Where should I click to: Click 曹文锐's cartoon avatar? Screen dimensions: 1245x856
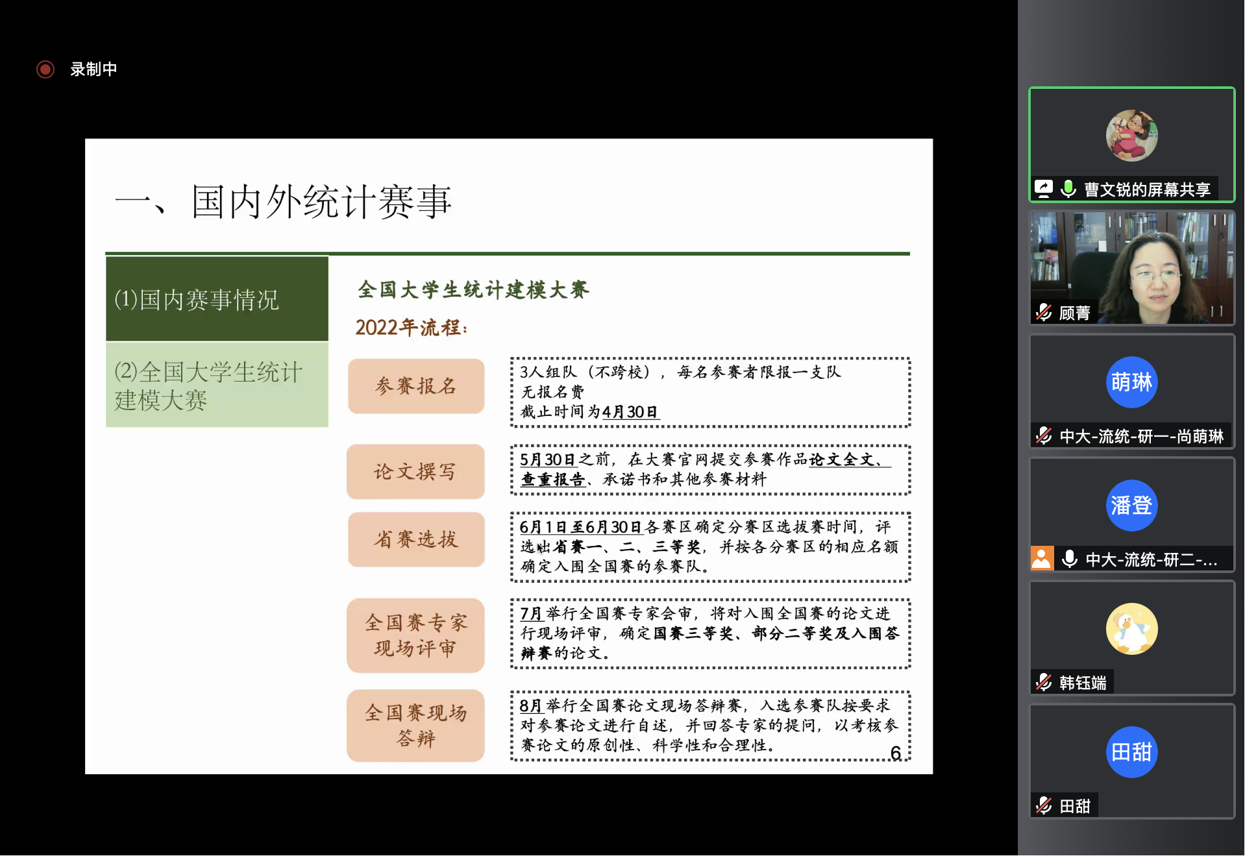[1131, 136]
